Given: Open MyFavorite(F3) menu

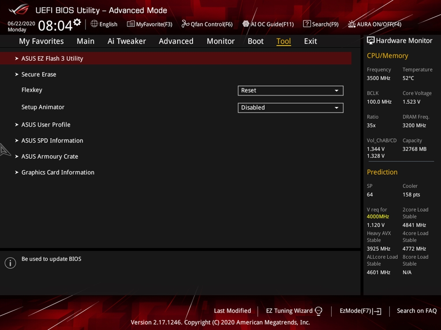Looking at the screenshot, I should tap(149, 24).
